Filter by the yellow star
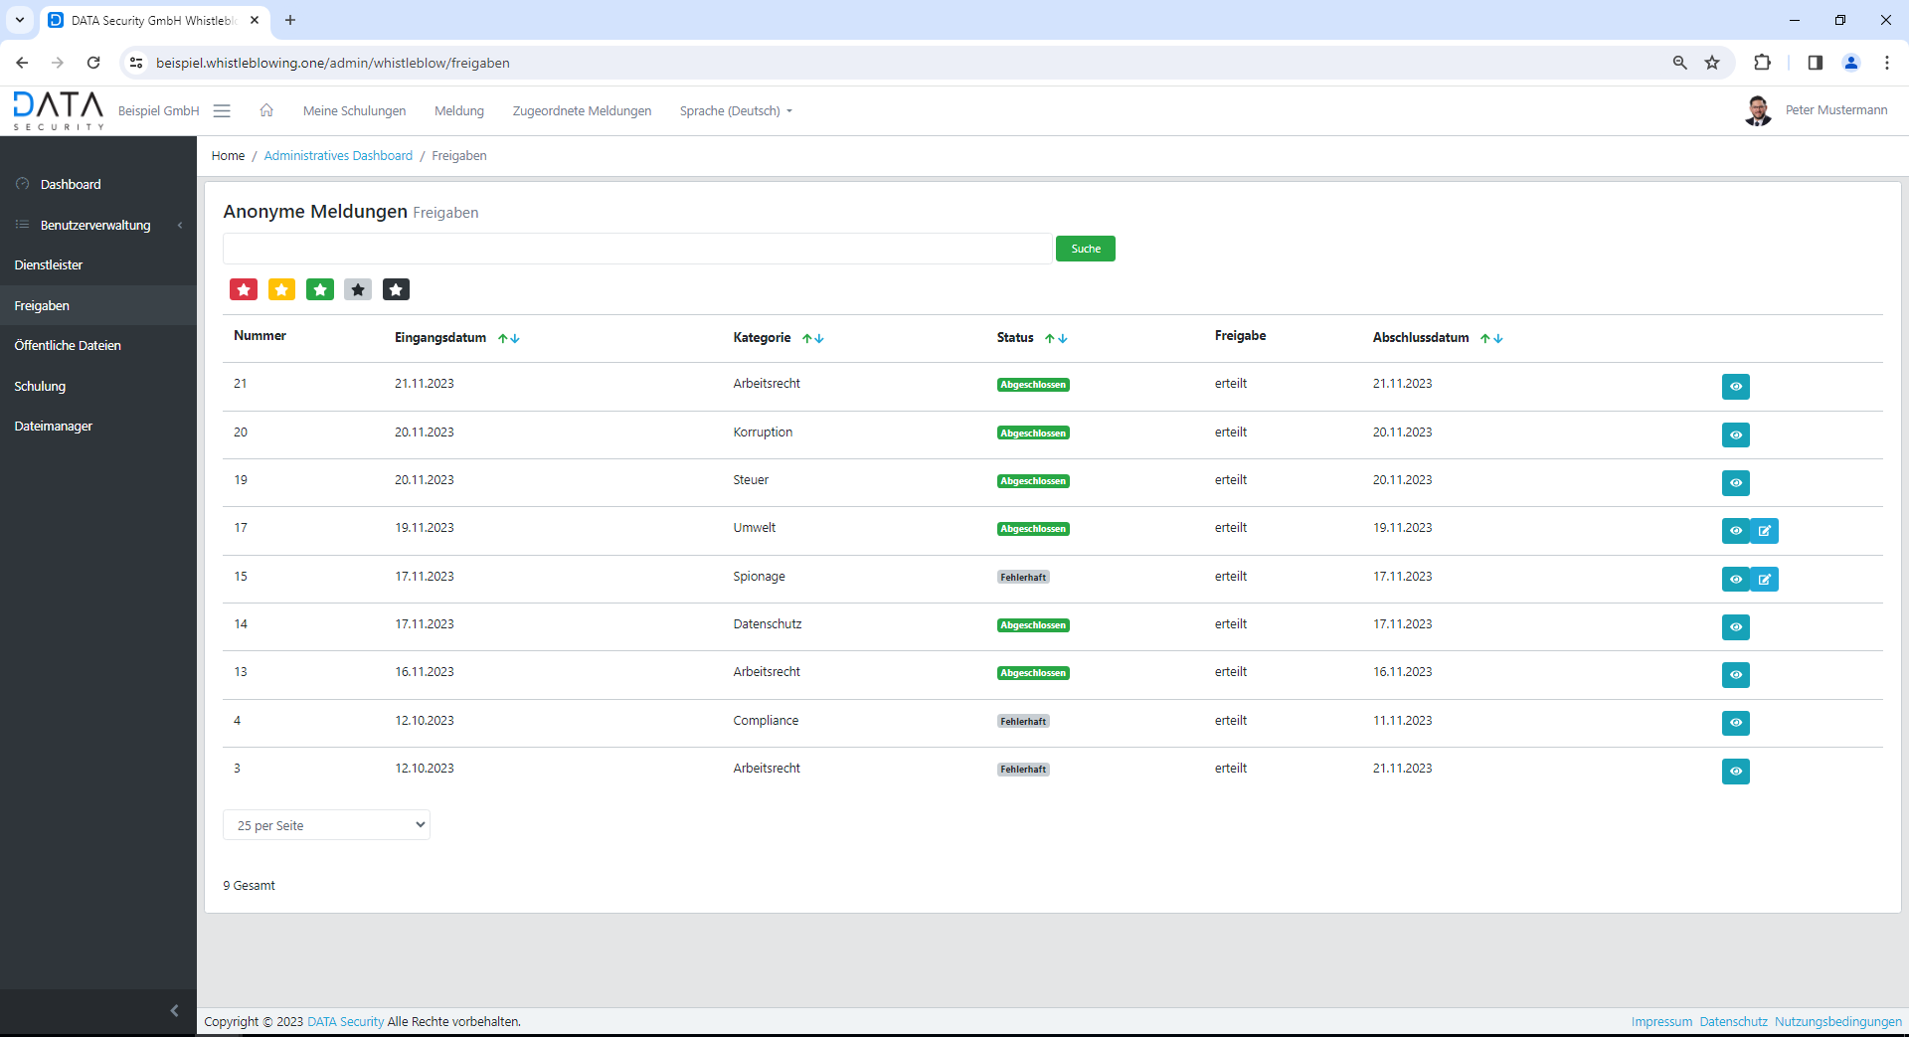Viewport: 1909px width, 1037px height. (x=281, y=289)
